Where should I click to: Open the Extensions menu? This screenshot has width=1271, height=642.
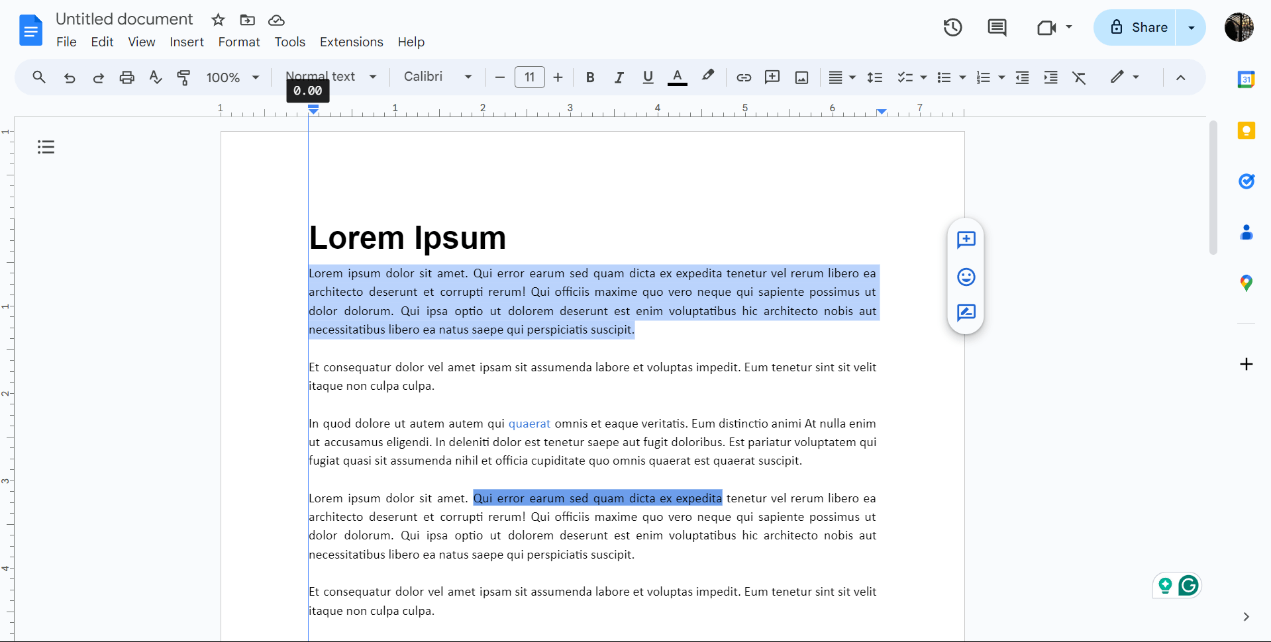(x=351, y=42)
